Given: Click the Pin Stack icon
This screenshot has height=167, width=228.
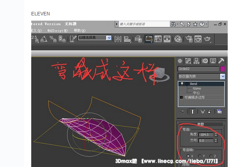Looking at the screenshot, I should click(x=182, y=111).
